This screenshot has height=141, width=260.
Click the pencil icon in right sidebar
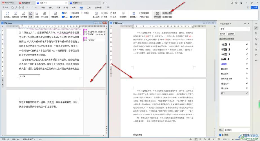click(x=256, y=28)
